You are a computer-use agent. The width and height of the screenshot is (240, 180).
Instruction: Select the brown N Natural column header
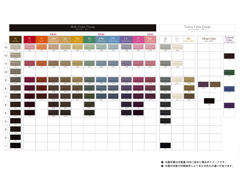15,40
